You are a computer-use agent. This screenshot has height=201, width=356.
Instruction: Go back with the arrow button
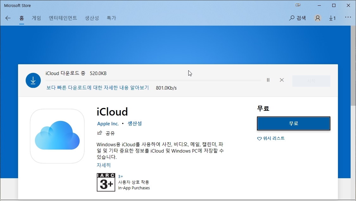coord(8,18)
